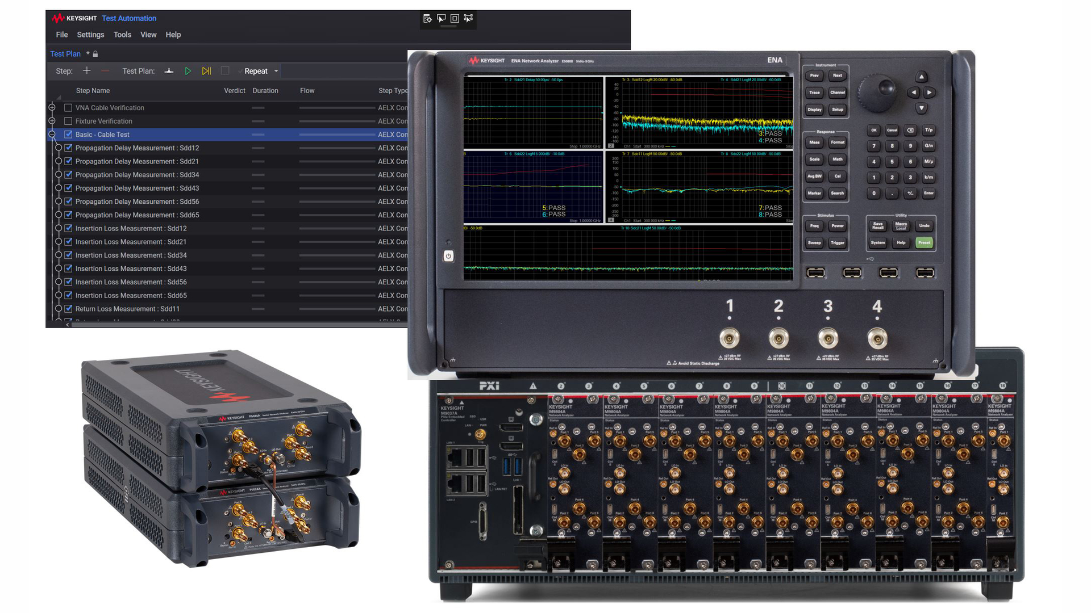
Task: Open the File menu
Action: [61, 35]
